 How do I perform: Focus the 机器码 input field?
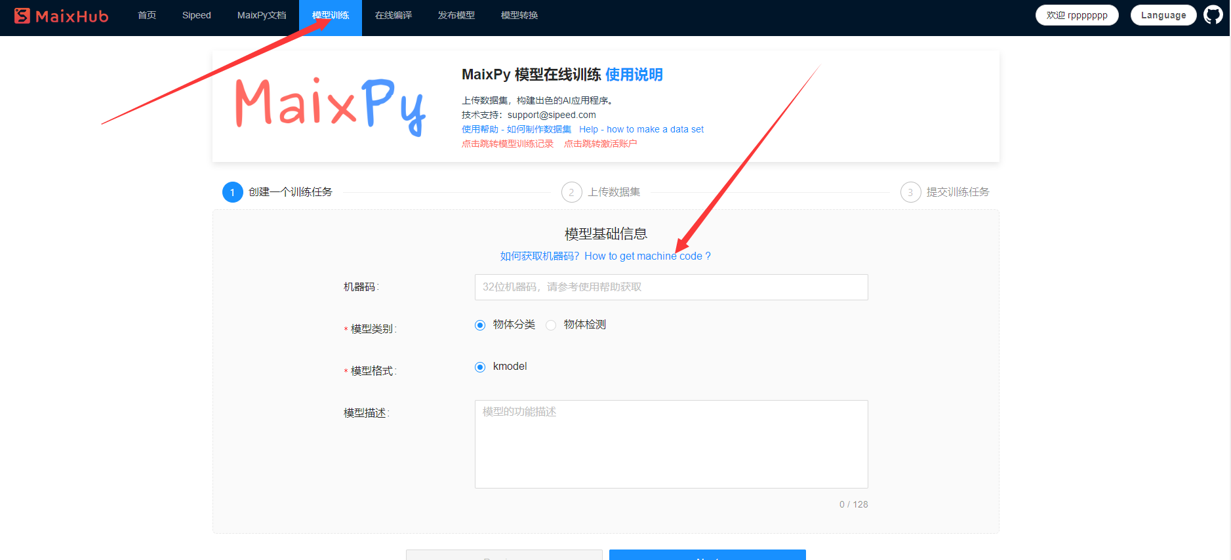coord(671,287)
